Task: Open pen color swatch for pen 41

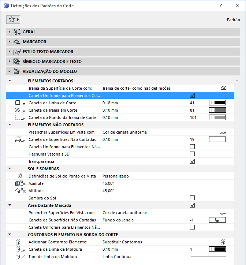Action: pos(217,103)
